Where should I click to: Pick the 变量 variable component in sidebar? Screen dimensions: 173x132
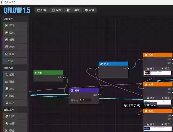[15, 54]
